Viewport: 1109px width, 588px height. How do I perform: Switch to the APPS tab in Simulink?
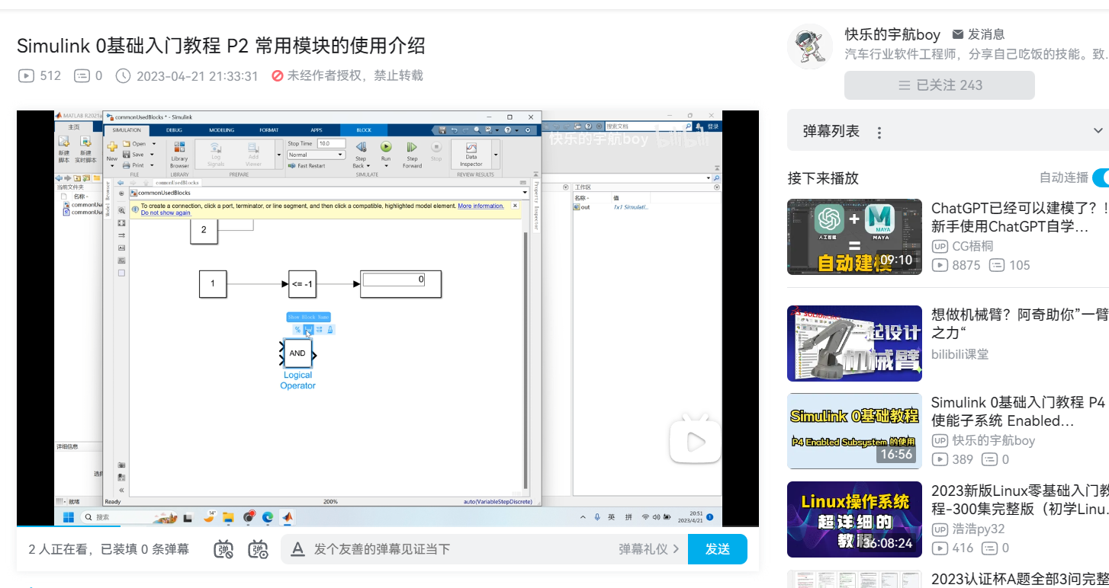pos(316,130)
